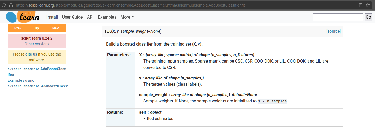Open the Install page

click(x=52, y=17)
